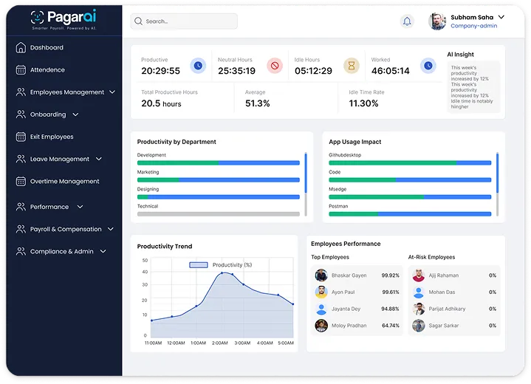Click the Worked hours clock icon
Viewport: 531px width, 384px height.
pyautogui.click(x=428, y=66)
